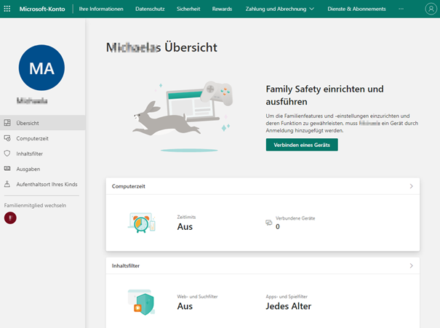The height and width of the screenshot is (328, 440).
Task: Click the Familienmitglied wechseln label
Action: click(x=35, y=205)
